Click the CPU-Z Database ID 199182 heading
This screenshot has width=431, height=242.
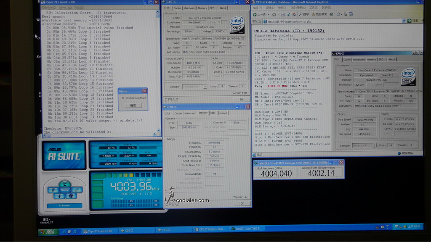tap(289, 31)
